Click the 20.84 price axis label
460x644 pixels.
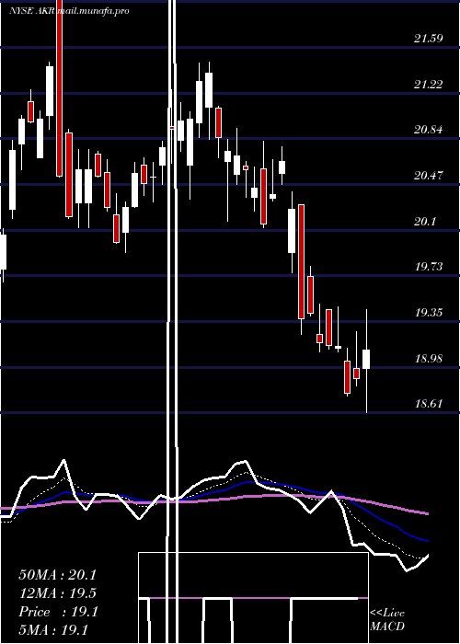point(429,131)
